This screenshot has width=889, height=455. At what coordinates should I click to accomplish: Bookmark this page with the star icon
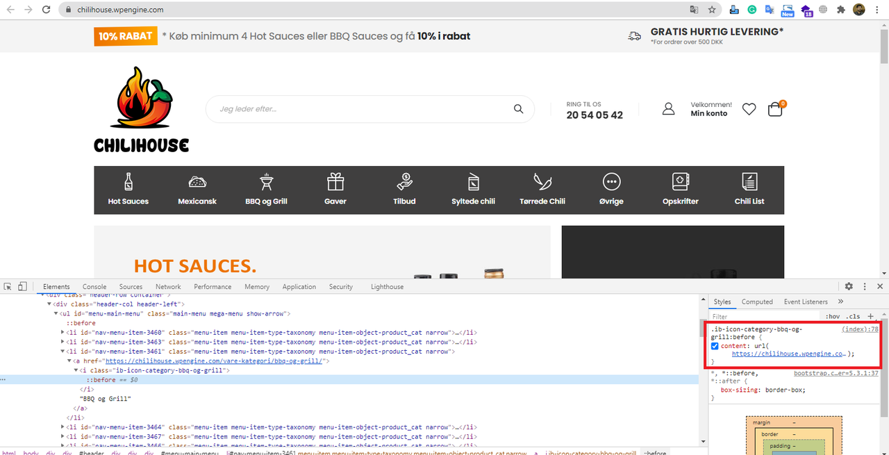pyautogui.click(x=712, y=10)
